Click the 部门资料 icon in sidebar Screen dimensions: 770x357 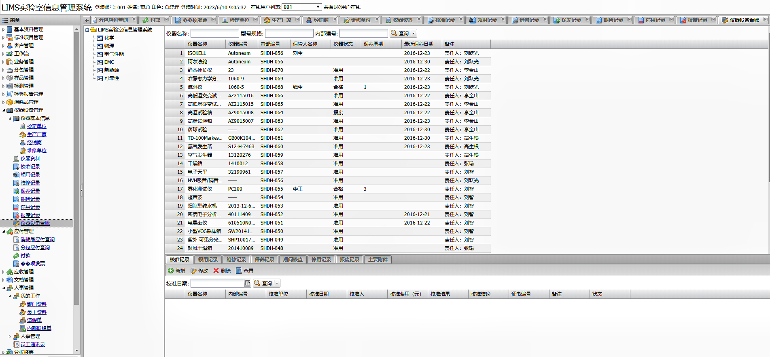click(x=23, y=304)
